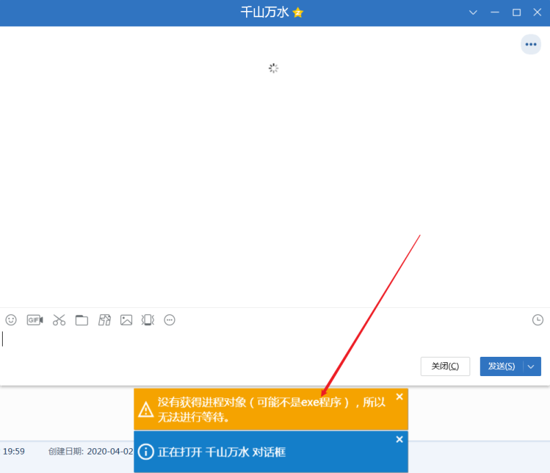The width and height of the screenshot is (550, 473).
Task: Open the emoji face picker
Action: (x=11, y=320)
